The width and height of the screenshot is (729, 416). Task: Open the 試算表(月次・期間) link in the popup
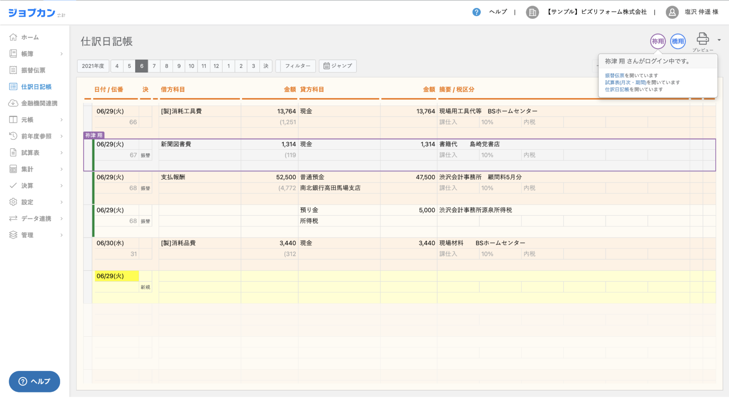[625, 83]
